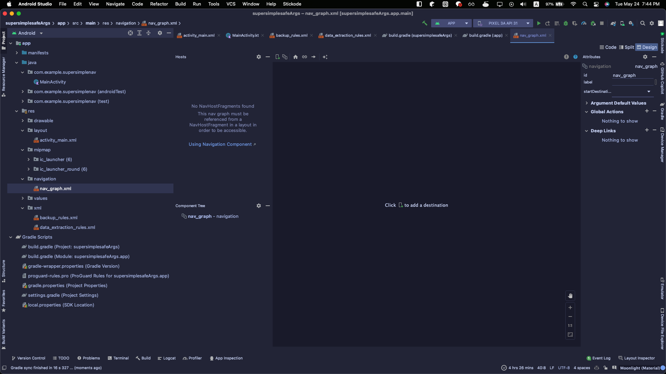Viewport: 666px width, 374px height.
Task: Switch the editor to Split view
Action: point(626,47)
